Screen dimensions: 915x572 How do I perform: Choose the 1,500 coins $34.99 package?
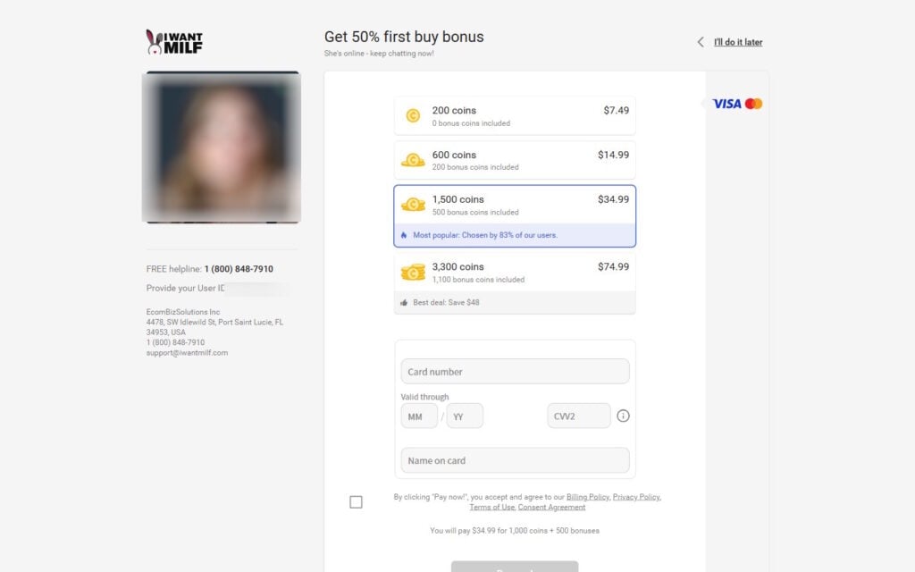515,216
